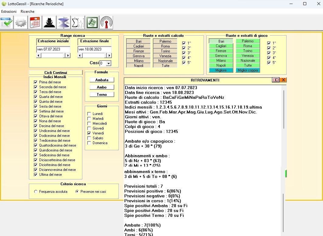Open the sigma summation toolbar icon

pos(78,22)
